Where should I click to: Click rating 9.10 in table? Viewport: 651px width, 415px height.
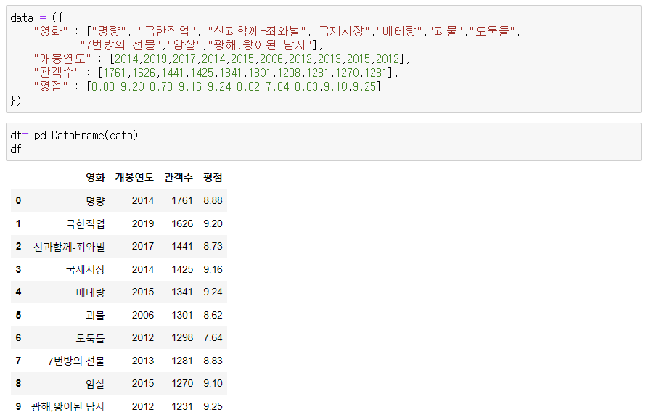pyautogui.click(x=213, y=383)
